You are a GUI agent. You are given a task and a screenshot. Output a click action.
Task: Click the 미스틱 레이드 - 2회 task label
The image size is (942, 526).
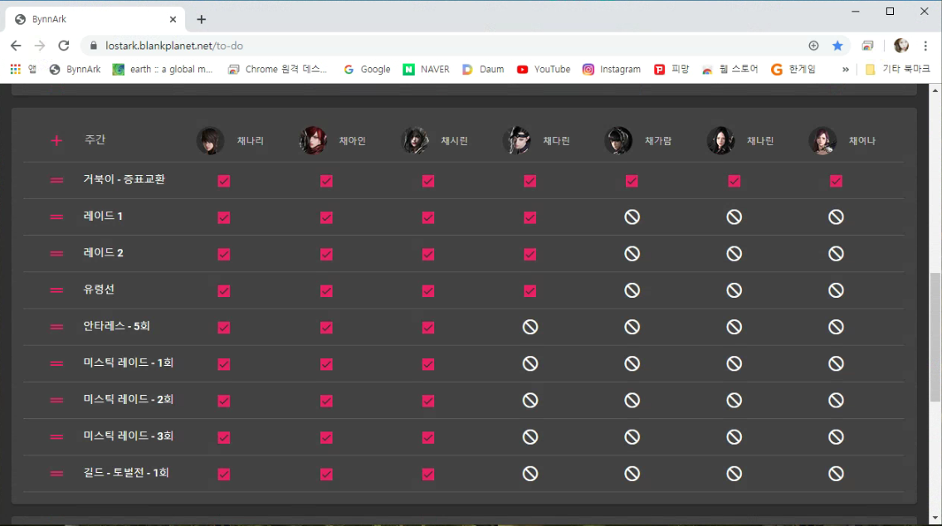click(x=128, y=399)
